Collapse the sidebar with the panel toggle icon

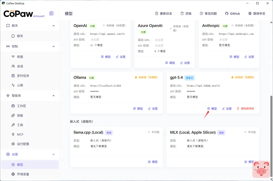(x=51, y=13)
